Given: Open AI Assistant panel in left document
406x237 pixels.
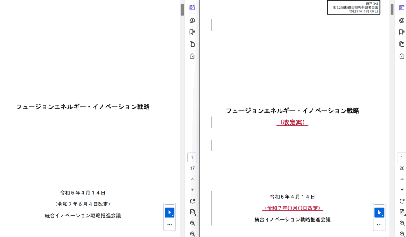Looking at the screenshot, I should (x=192, y=8).
